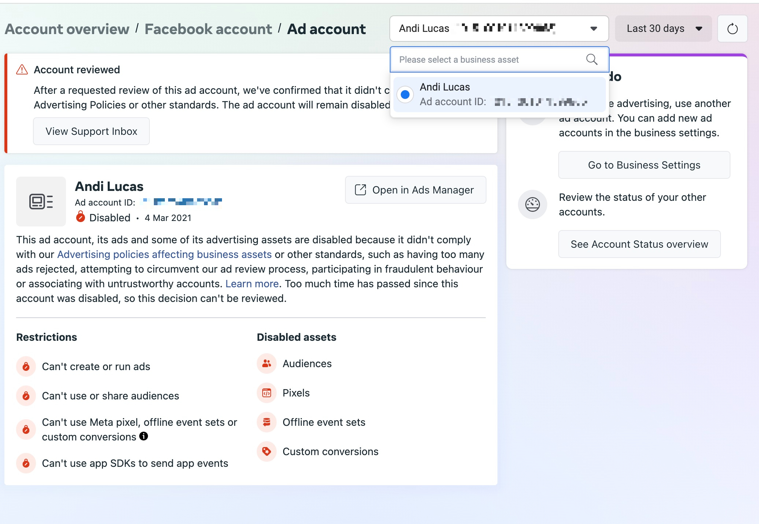Select the Andi Lucas radio button
Screen dimensions: 759x524
[x=405, y=95]
